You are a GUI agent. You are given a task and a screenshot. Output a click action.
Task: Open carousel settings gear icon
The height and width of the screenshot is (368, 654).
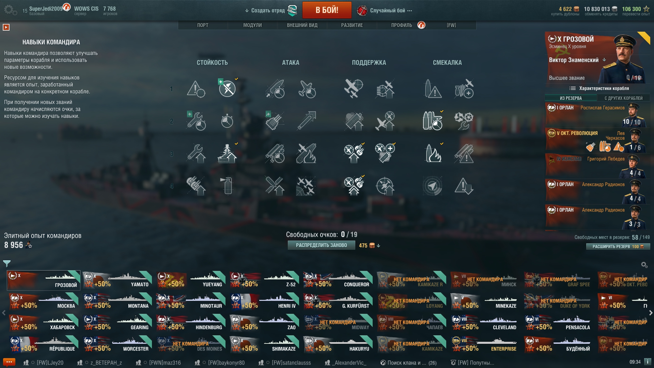[x=644, y=264]
